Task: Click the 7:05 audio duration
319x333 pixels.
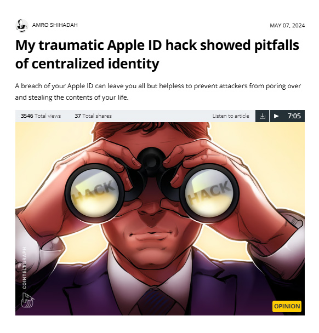Action: pyautogui.click(x=294, y=116)
